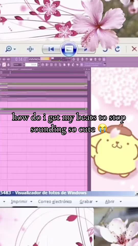
Task: Click the plug-shaped plugin icon in FL toolbar
Action: [68, 65]
